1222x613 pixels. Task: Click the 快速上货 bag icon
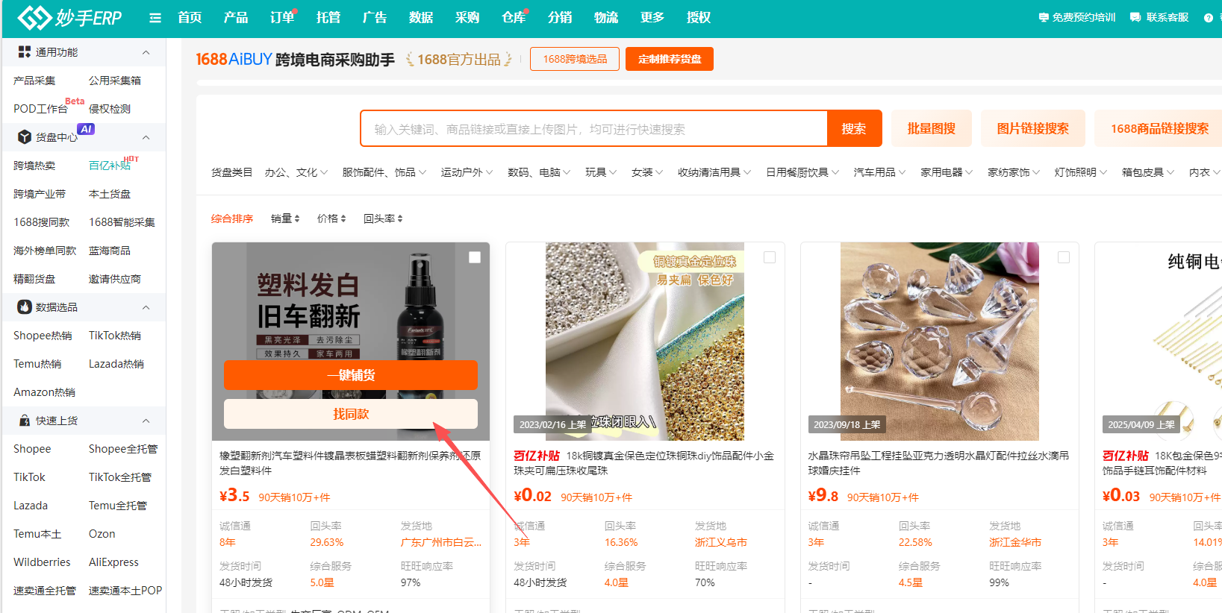[x=25, y=421]
